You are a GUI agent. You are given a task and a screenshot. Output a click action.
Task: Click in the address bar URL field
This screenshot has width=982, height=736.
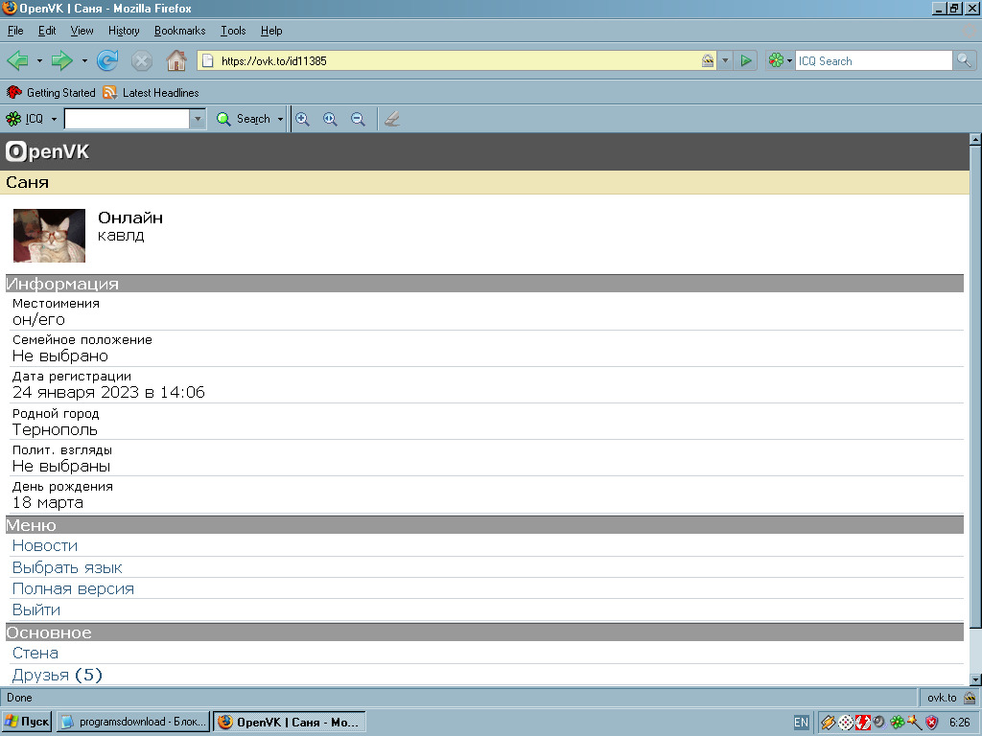click(457, 60)
